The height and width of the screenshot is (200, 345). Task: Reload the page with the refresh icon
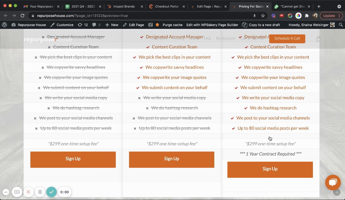tap(23, 16)
